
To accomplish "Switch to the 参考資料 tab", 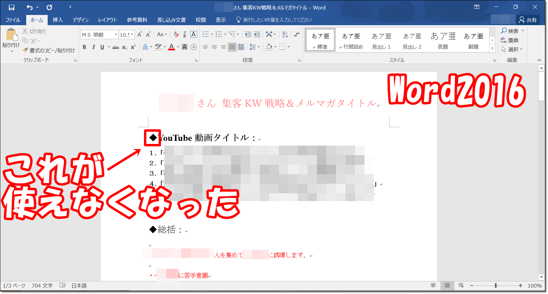I will 137,20.
